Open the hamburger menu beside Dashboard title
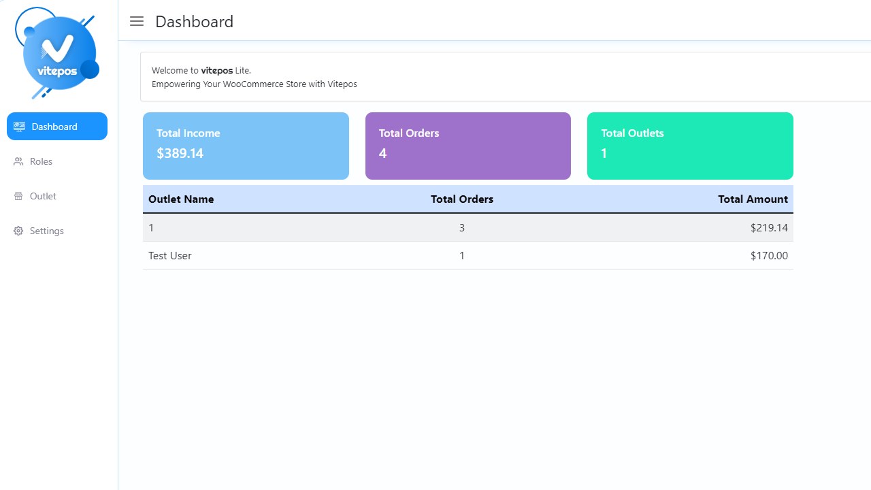The image size is (871, 490). pos(136,21)
